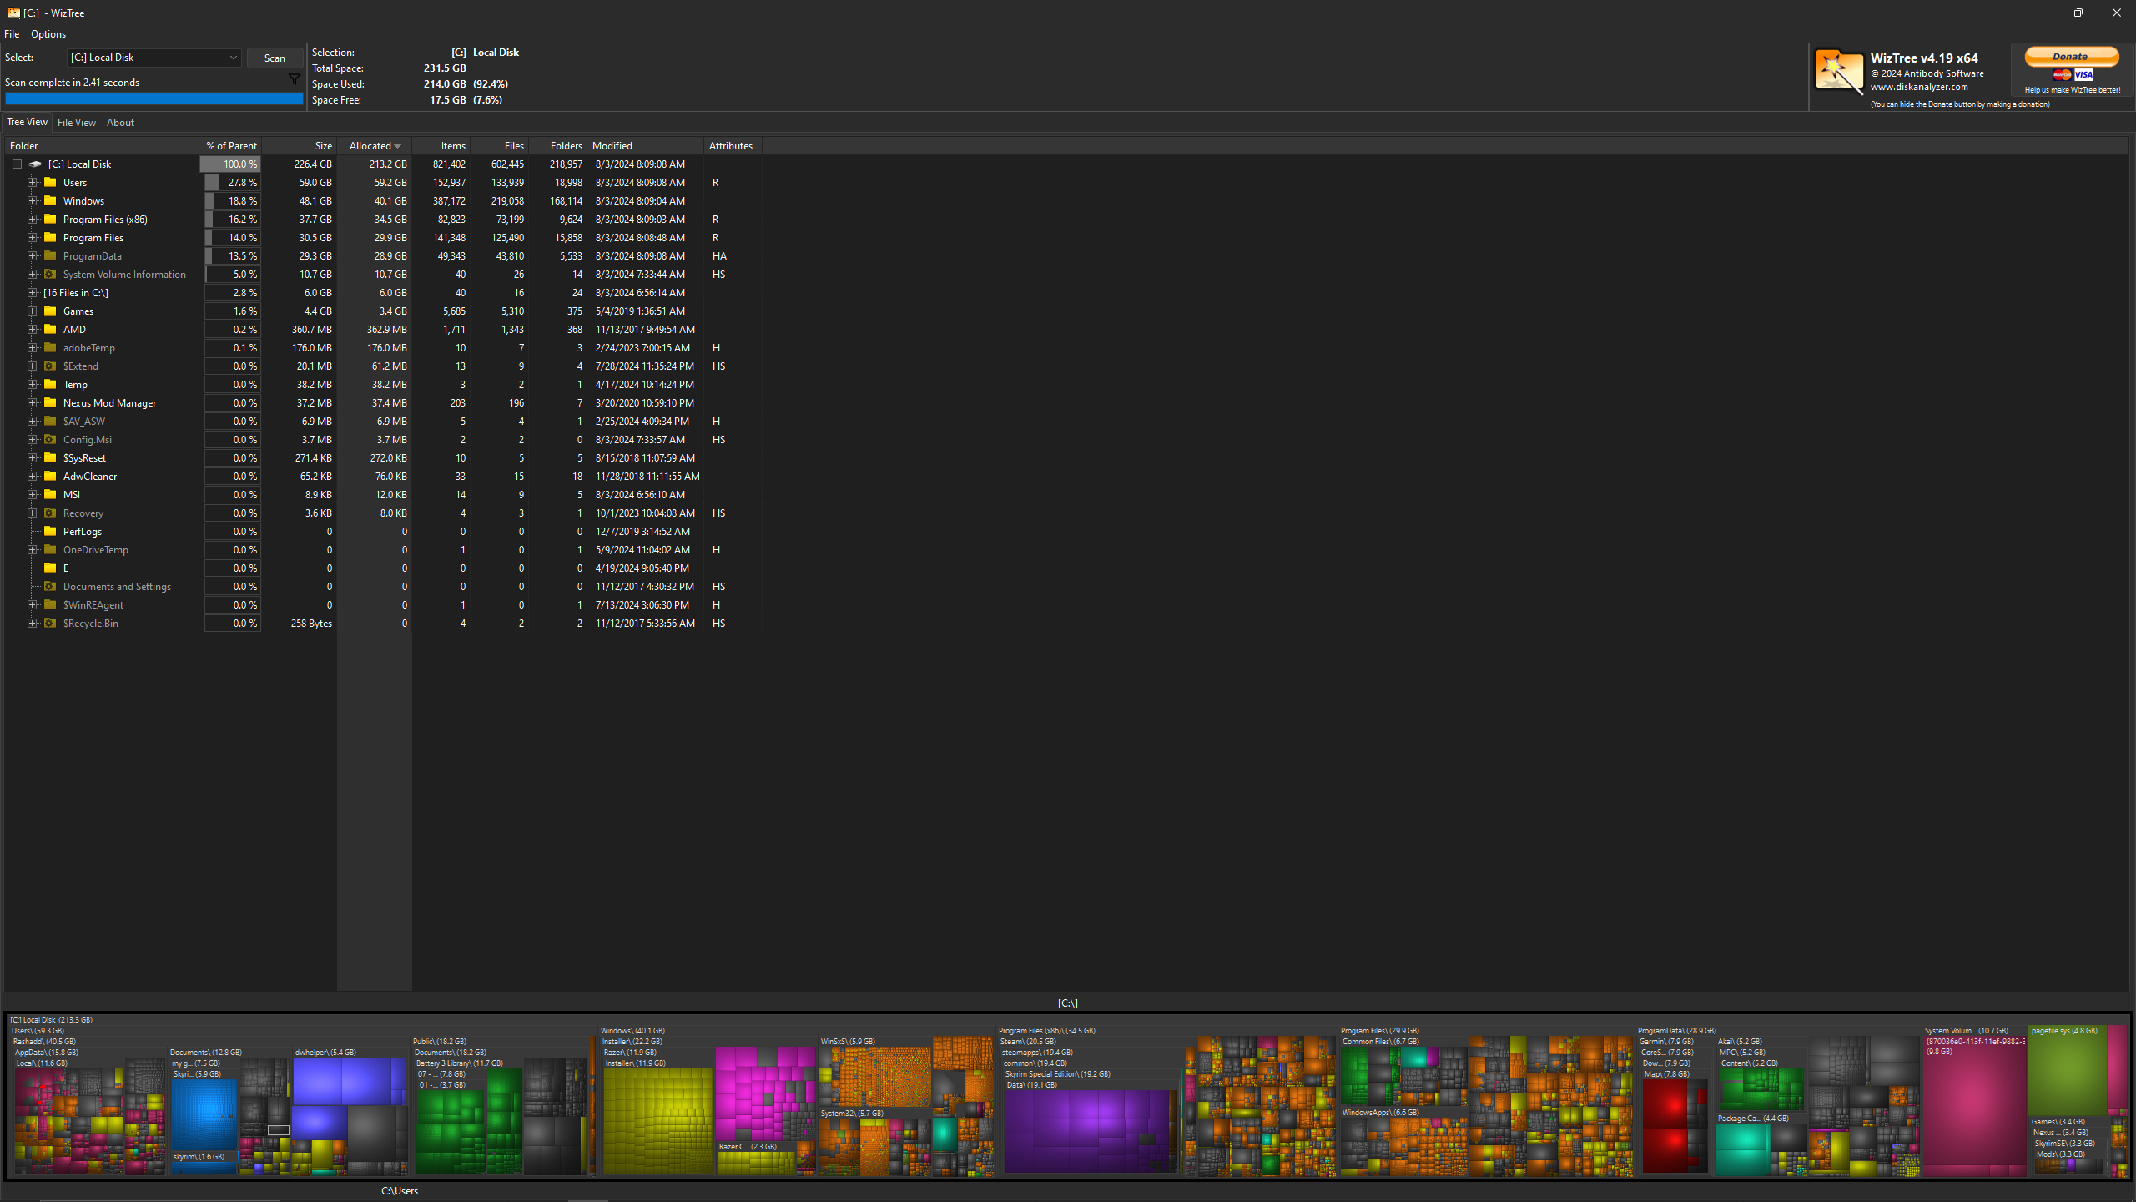Click the C:\Users status bar path
This screenshot has width=2136, height=1202.
[400, 1190]
